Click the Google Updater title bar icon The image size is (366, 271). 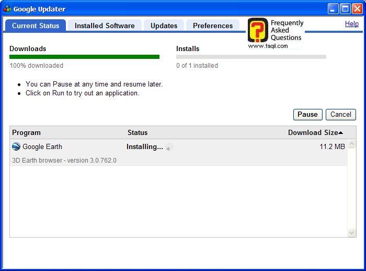[x=7, y=9]
